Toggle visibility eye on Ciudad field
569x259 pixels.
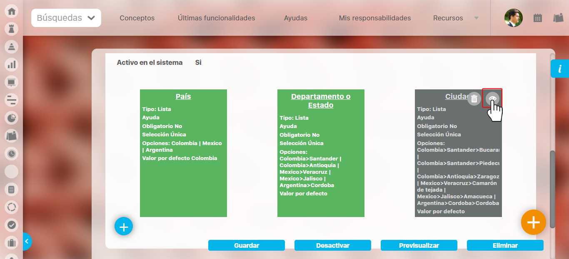tap(492, 99)
